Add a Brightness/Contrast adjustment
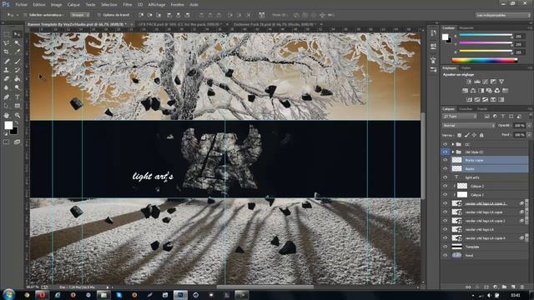The height and width of the screenshot is (300, 534). click(x=469, y=82)
